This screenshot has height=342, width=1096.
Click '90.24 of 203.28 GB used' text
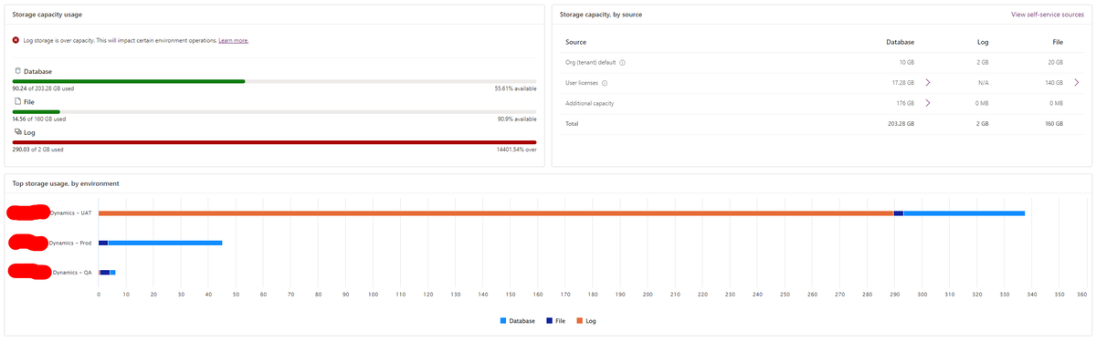pyautogui.click(x=44, y=88)
